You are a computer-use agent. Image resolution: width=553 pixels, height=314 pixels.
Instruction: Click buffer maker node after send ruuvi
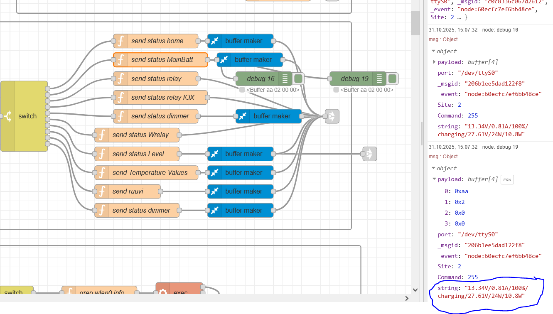click(243, 191)
